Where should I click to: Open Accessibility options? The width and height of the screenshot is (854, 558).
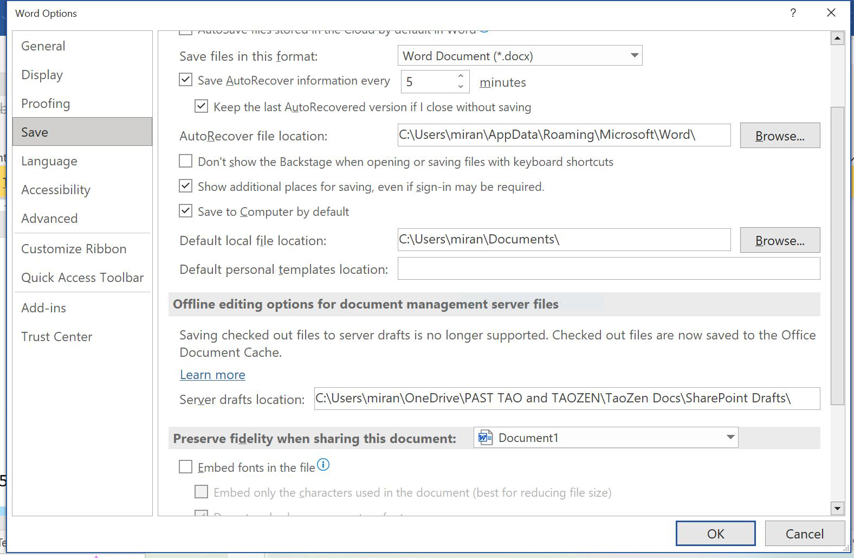[x=82, y=190]
